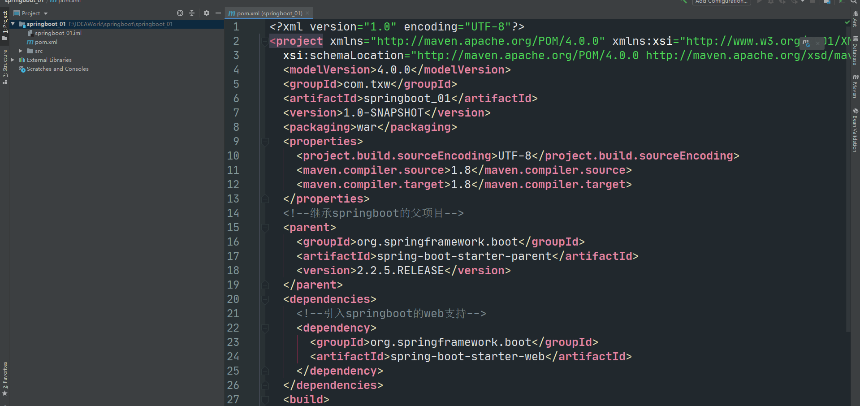
Task: Click the sourceEncoding value UTF-8 line 10
Action: [515, 156]
